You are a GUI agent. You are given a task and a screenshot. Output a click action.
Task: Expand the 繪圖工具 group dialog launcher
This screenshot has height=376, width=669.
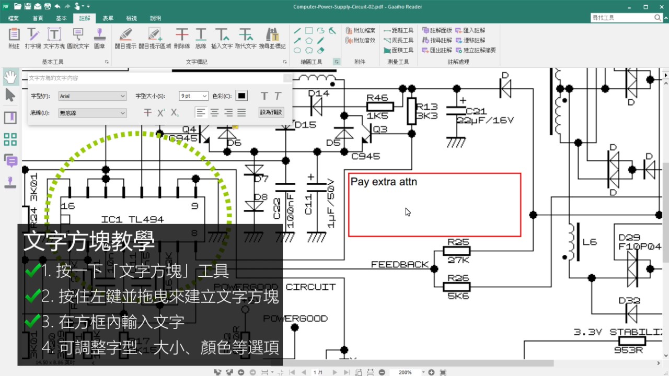[x=336, y=62]
